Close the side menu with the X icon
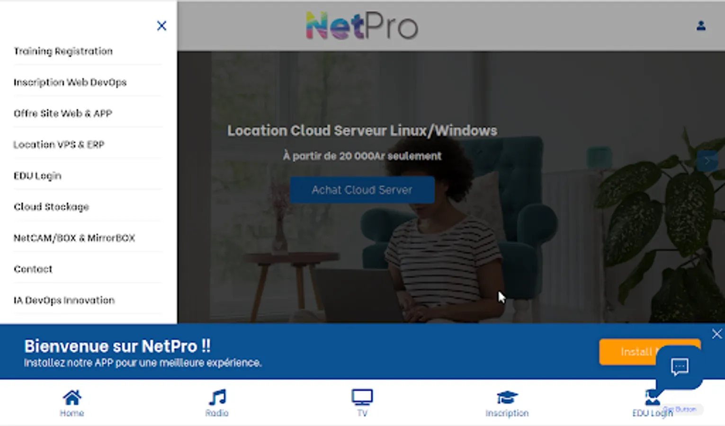The width and height of the screenshot is (725, 426). point(161,26)
